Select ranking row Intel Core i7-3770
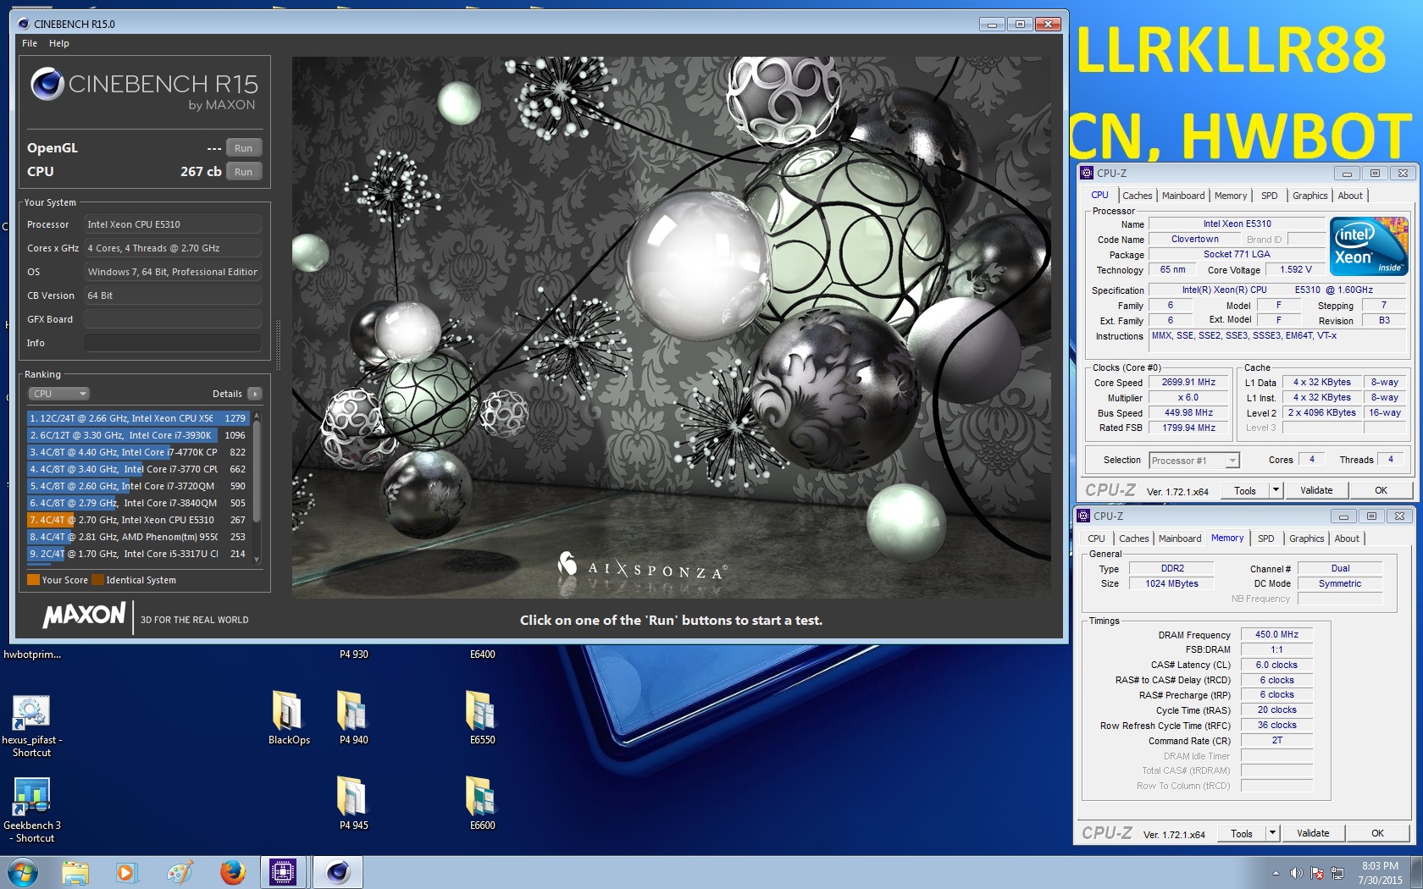 click(137, 469)
